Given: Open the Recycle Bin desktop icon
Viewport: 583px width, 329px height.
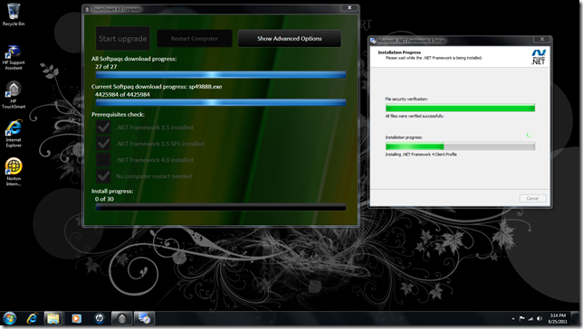Looking at the screenshot, I should (x=14, y=14).
